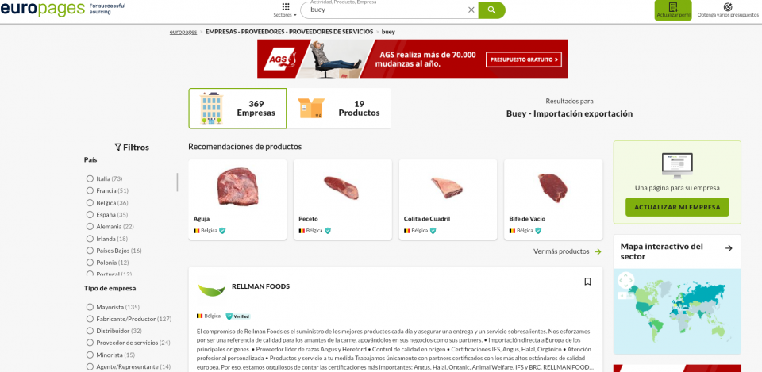Click the green search magnifier button

492,10
